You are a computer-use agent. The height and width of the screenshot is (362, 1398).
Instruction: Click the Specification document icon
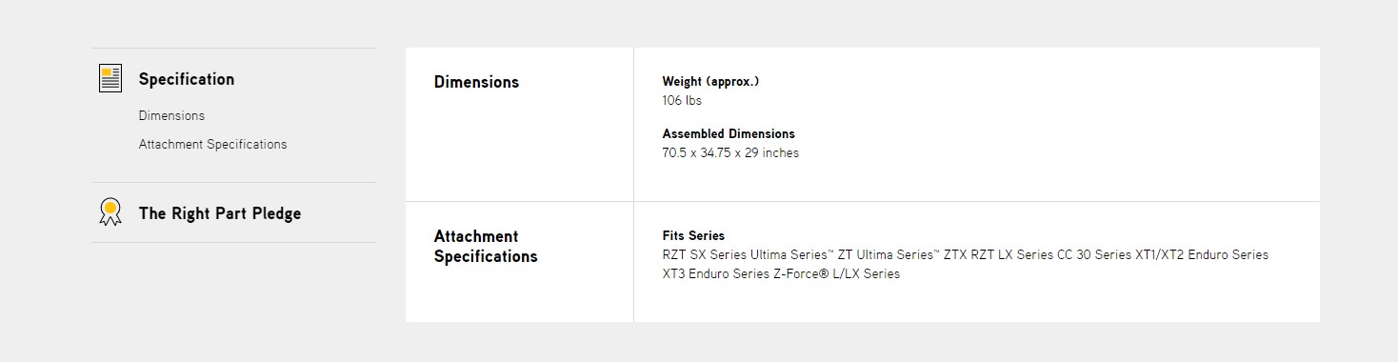coord(110,78)
